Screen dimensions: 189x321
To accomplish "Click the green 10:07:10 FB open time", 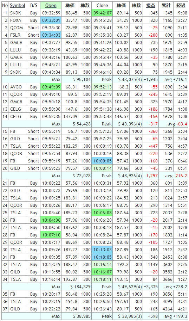I will click(51, 235).
